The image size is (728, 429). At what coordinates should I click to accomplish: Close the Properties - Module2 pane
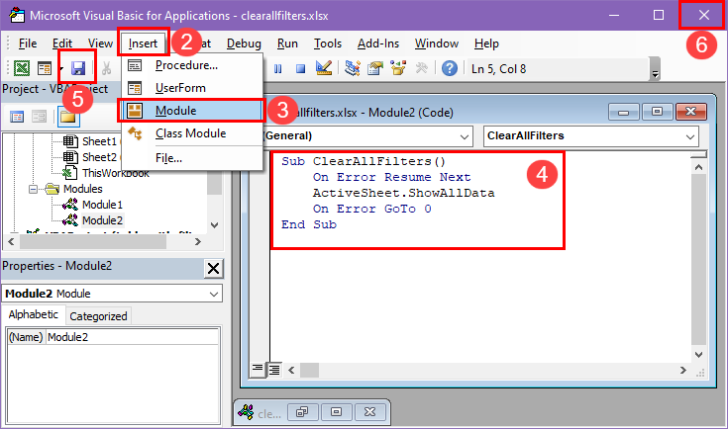(x=214, y=268)
